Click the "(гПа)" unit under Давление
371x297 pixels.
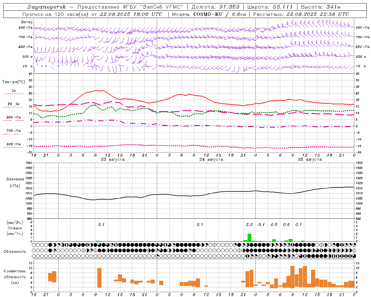click(x=15, y=186)
